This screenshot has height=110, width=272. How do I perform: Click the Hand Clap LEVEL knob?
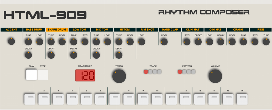point(164,42)
